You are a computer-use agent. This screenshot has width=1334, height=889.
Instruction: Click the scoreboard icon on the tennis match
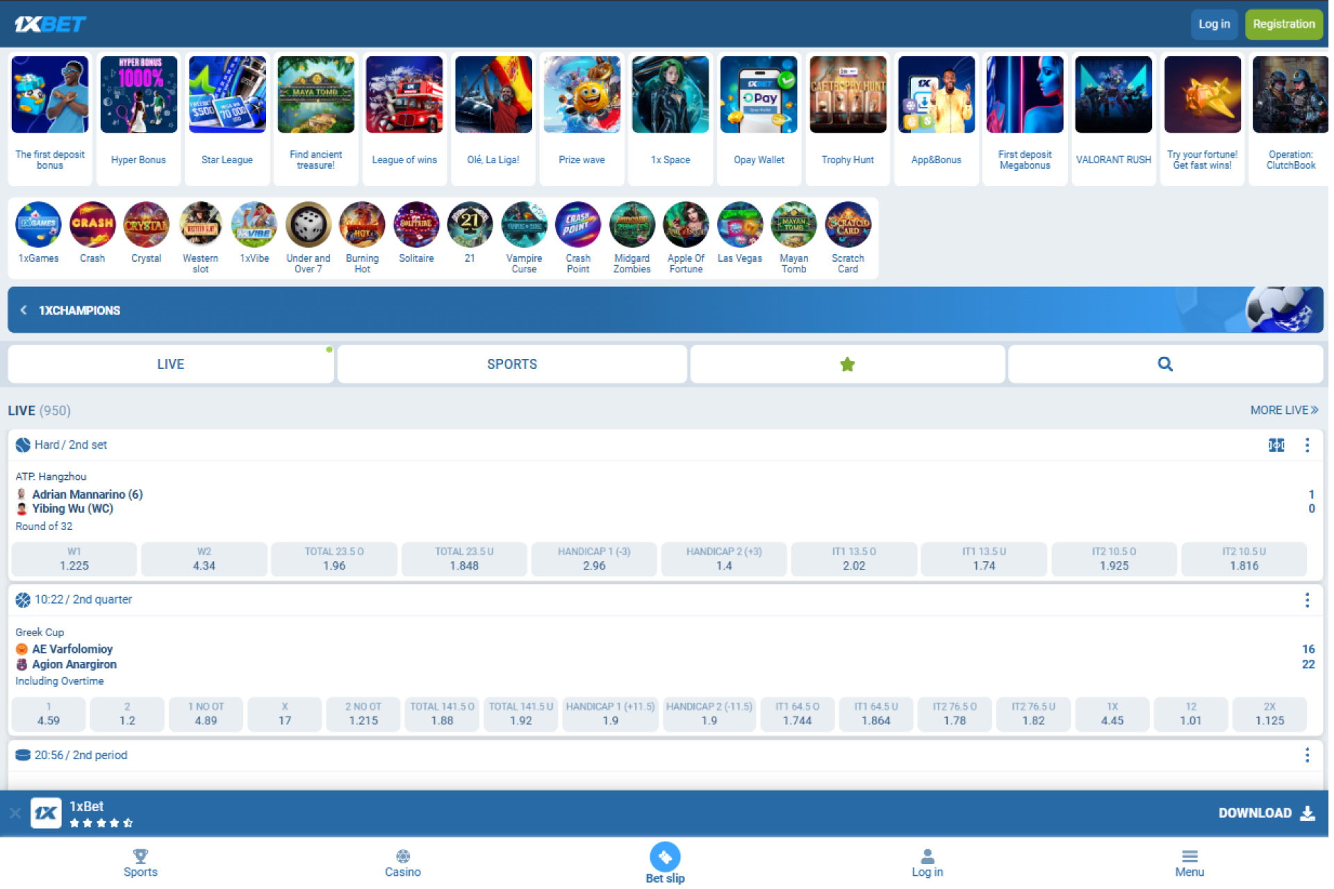1276,445
